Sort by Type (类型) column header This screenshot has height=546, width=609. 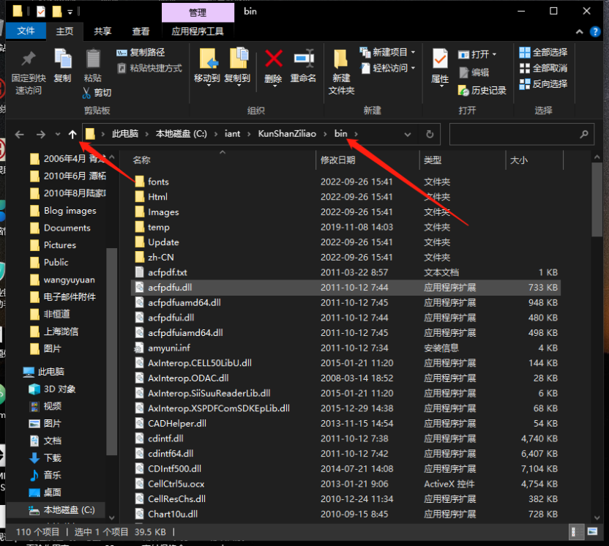coord(462,160)
